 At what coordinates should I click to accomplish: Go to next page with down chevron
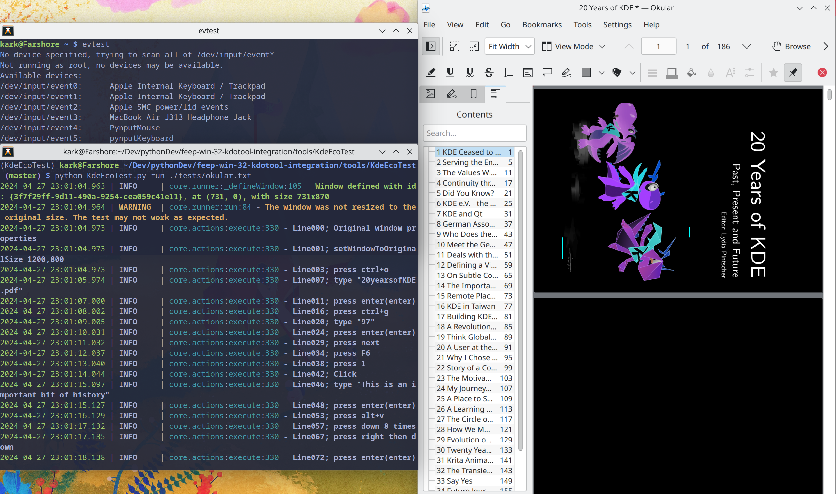pos(747,46)
